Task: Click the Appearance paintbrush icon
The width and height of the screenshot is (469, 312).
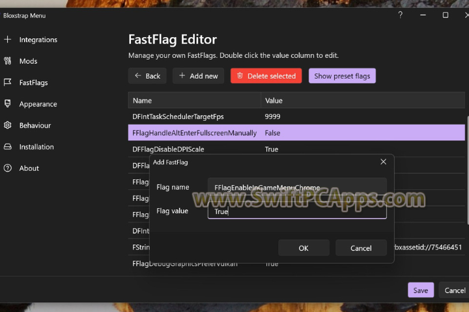Action: [8, 103]
